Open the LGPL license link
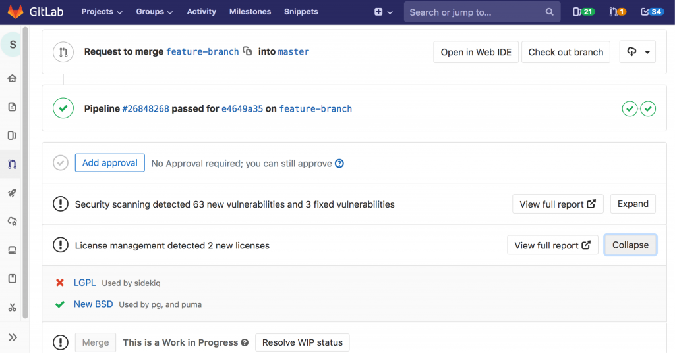Viewport: 675px width, 353px height. (84, 283)
